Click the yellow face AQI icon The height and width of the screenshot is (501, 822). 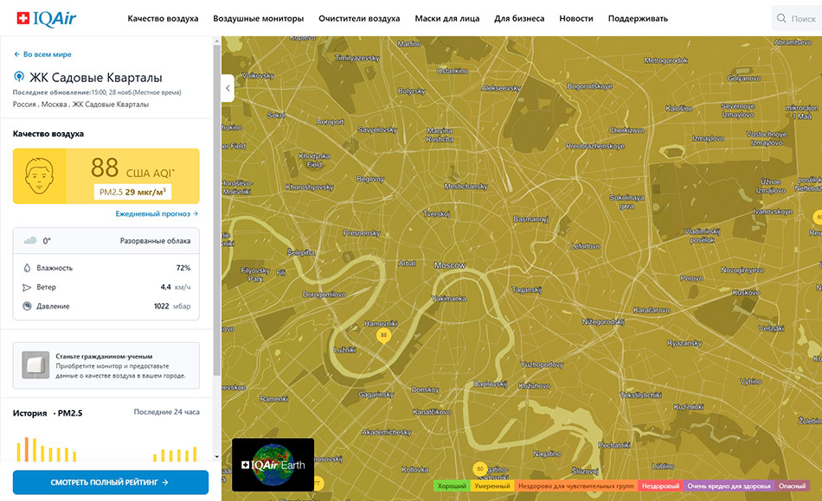click(x=39, y=176)
